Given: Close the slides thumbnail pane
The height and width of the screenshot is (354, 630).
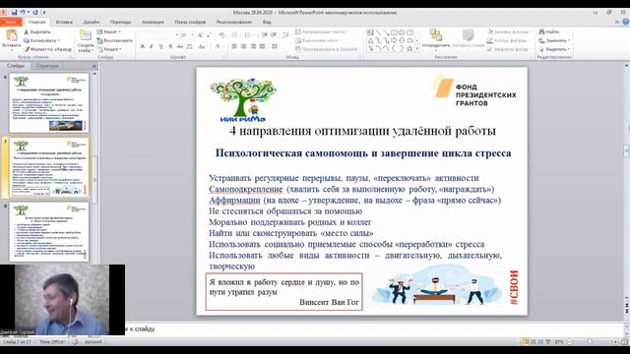Looking at the screenshot, I should tap(94, 66).
